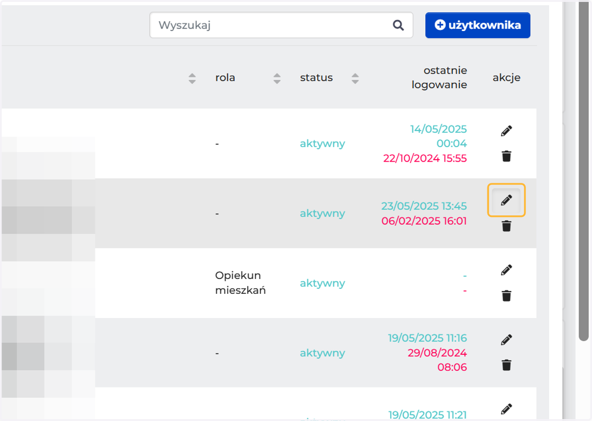The width and height of the screenshot is (592, 421).
Task: Click aktywny status beside 22/10/2024 15:55
Action: point(323,144)
